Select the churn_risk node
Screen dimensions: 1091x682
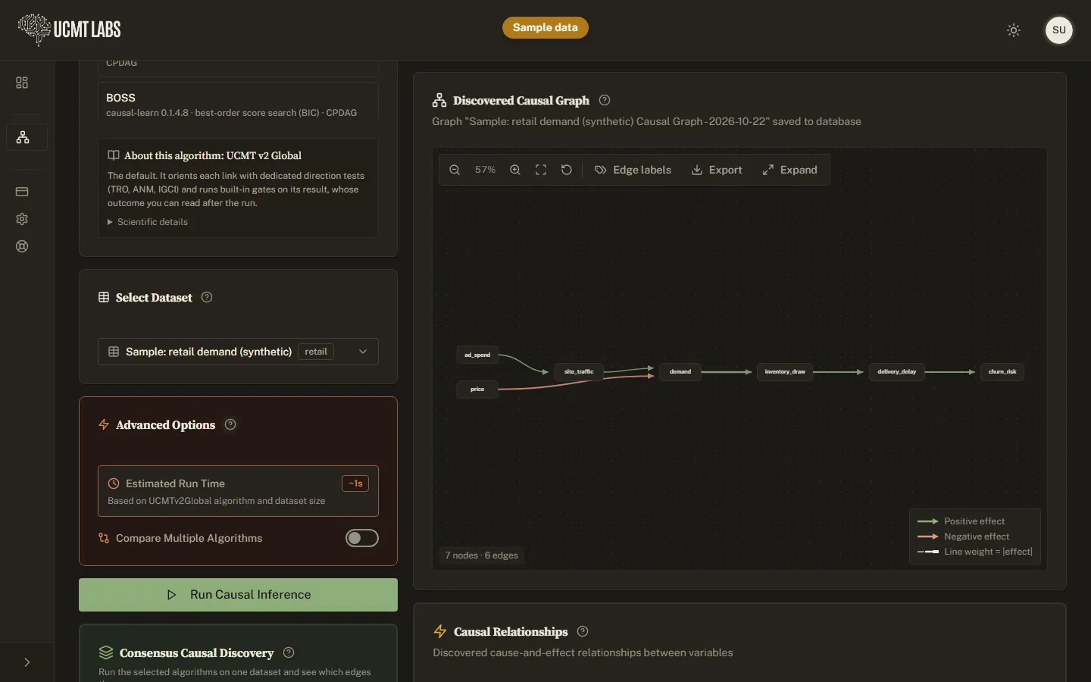point(1002,371)
